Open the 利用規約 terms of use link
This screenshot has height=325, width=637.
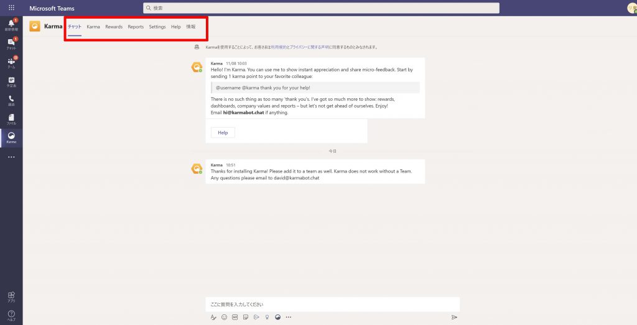[x=278, y=47]
